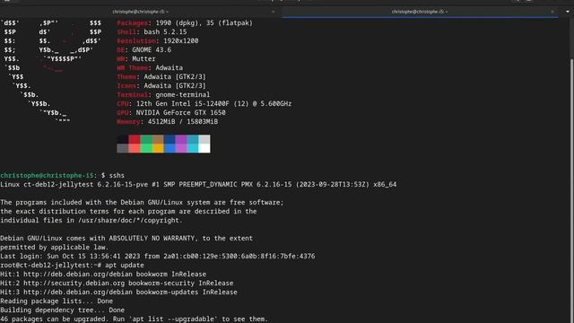Pick the dark red neofetch color block
The image size is (574, 323).
click(x=135, y=139)
